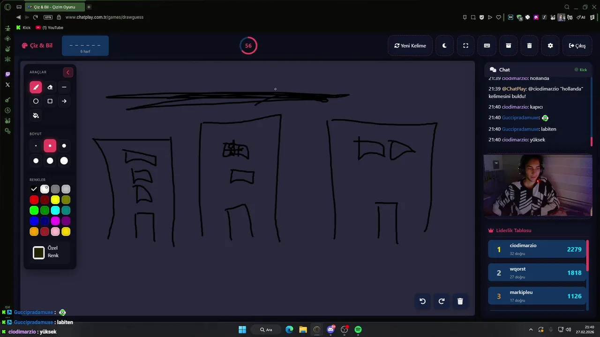
Task: Open File Explorer from taskbar
Action: pyautogui.click(x=303, y=330)
